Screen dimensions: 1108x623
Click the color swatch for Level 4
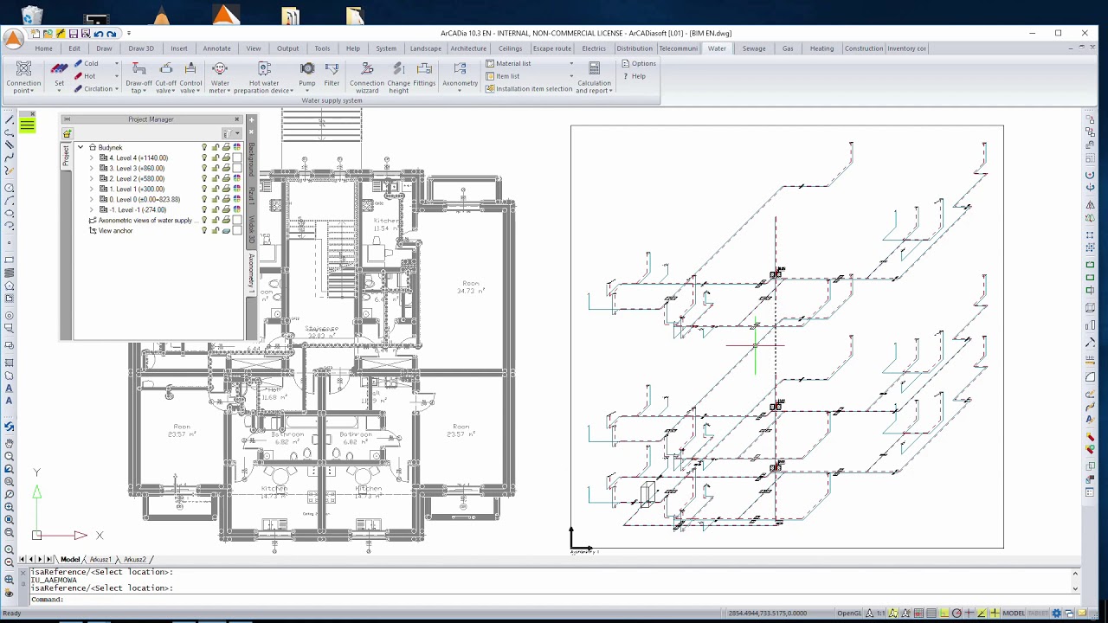tap(237, 158)
